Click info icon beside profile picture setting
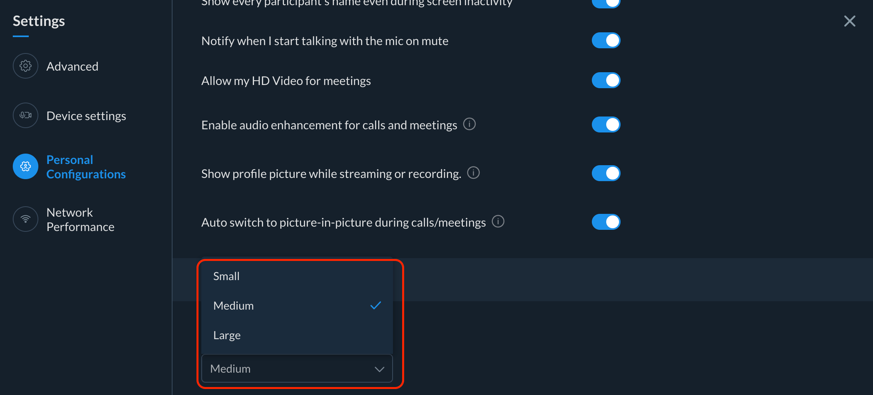This screenshot has height=395, width=873. click(473, 173)
